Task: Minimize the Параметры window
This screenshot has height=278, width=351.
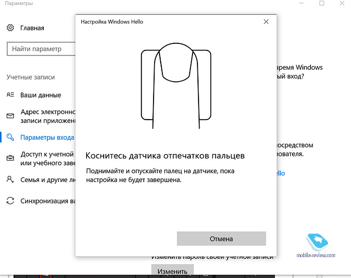Action: [302, 3]
